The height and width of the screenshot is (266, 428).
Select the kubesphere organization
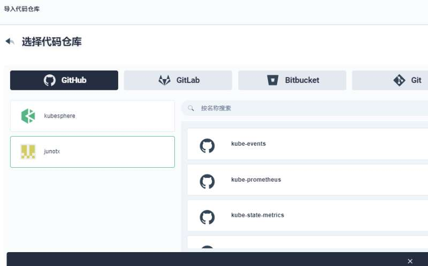pyautogui.click(x=93, y=116)
